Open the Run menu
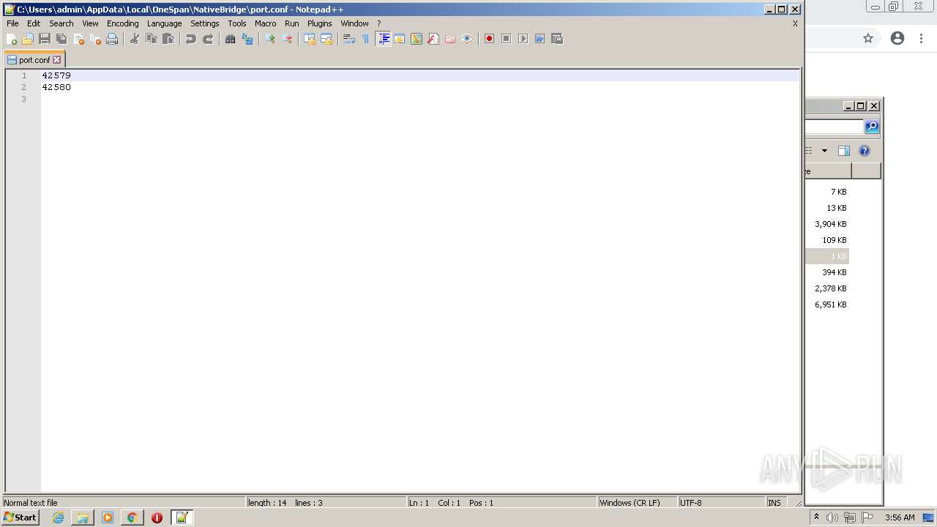 click(x=292, y=23)
